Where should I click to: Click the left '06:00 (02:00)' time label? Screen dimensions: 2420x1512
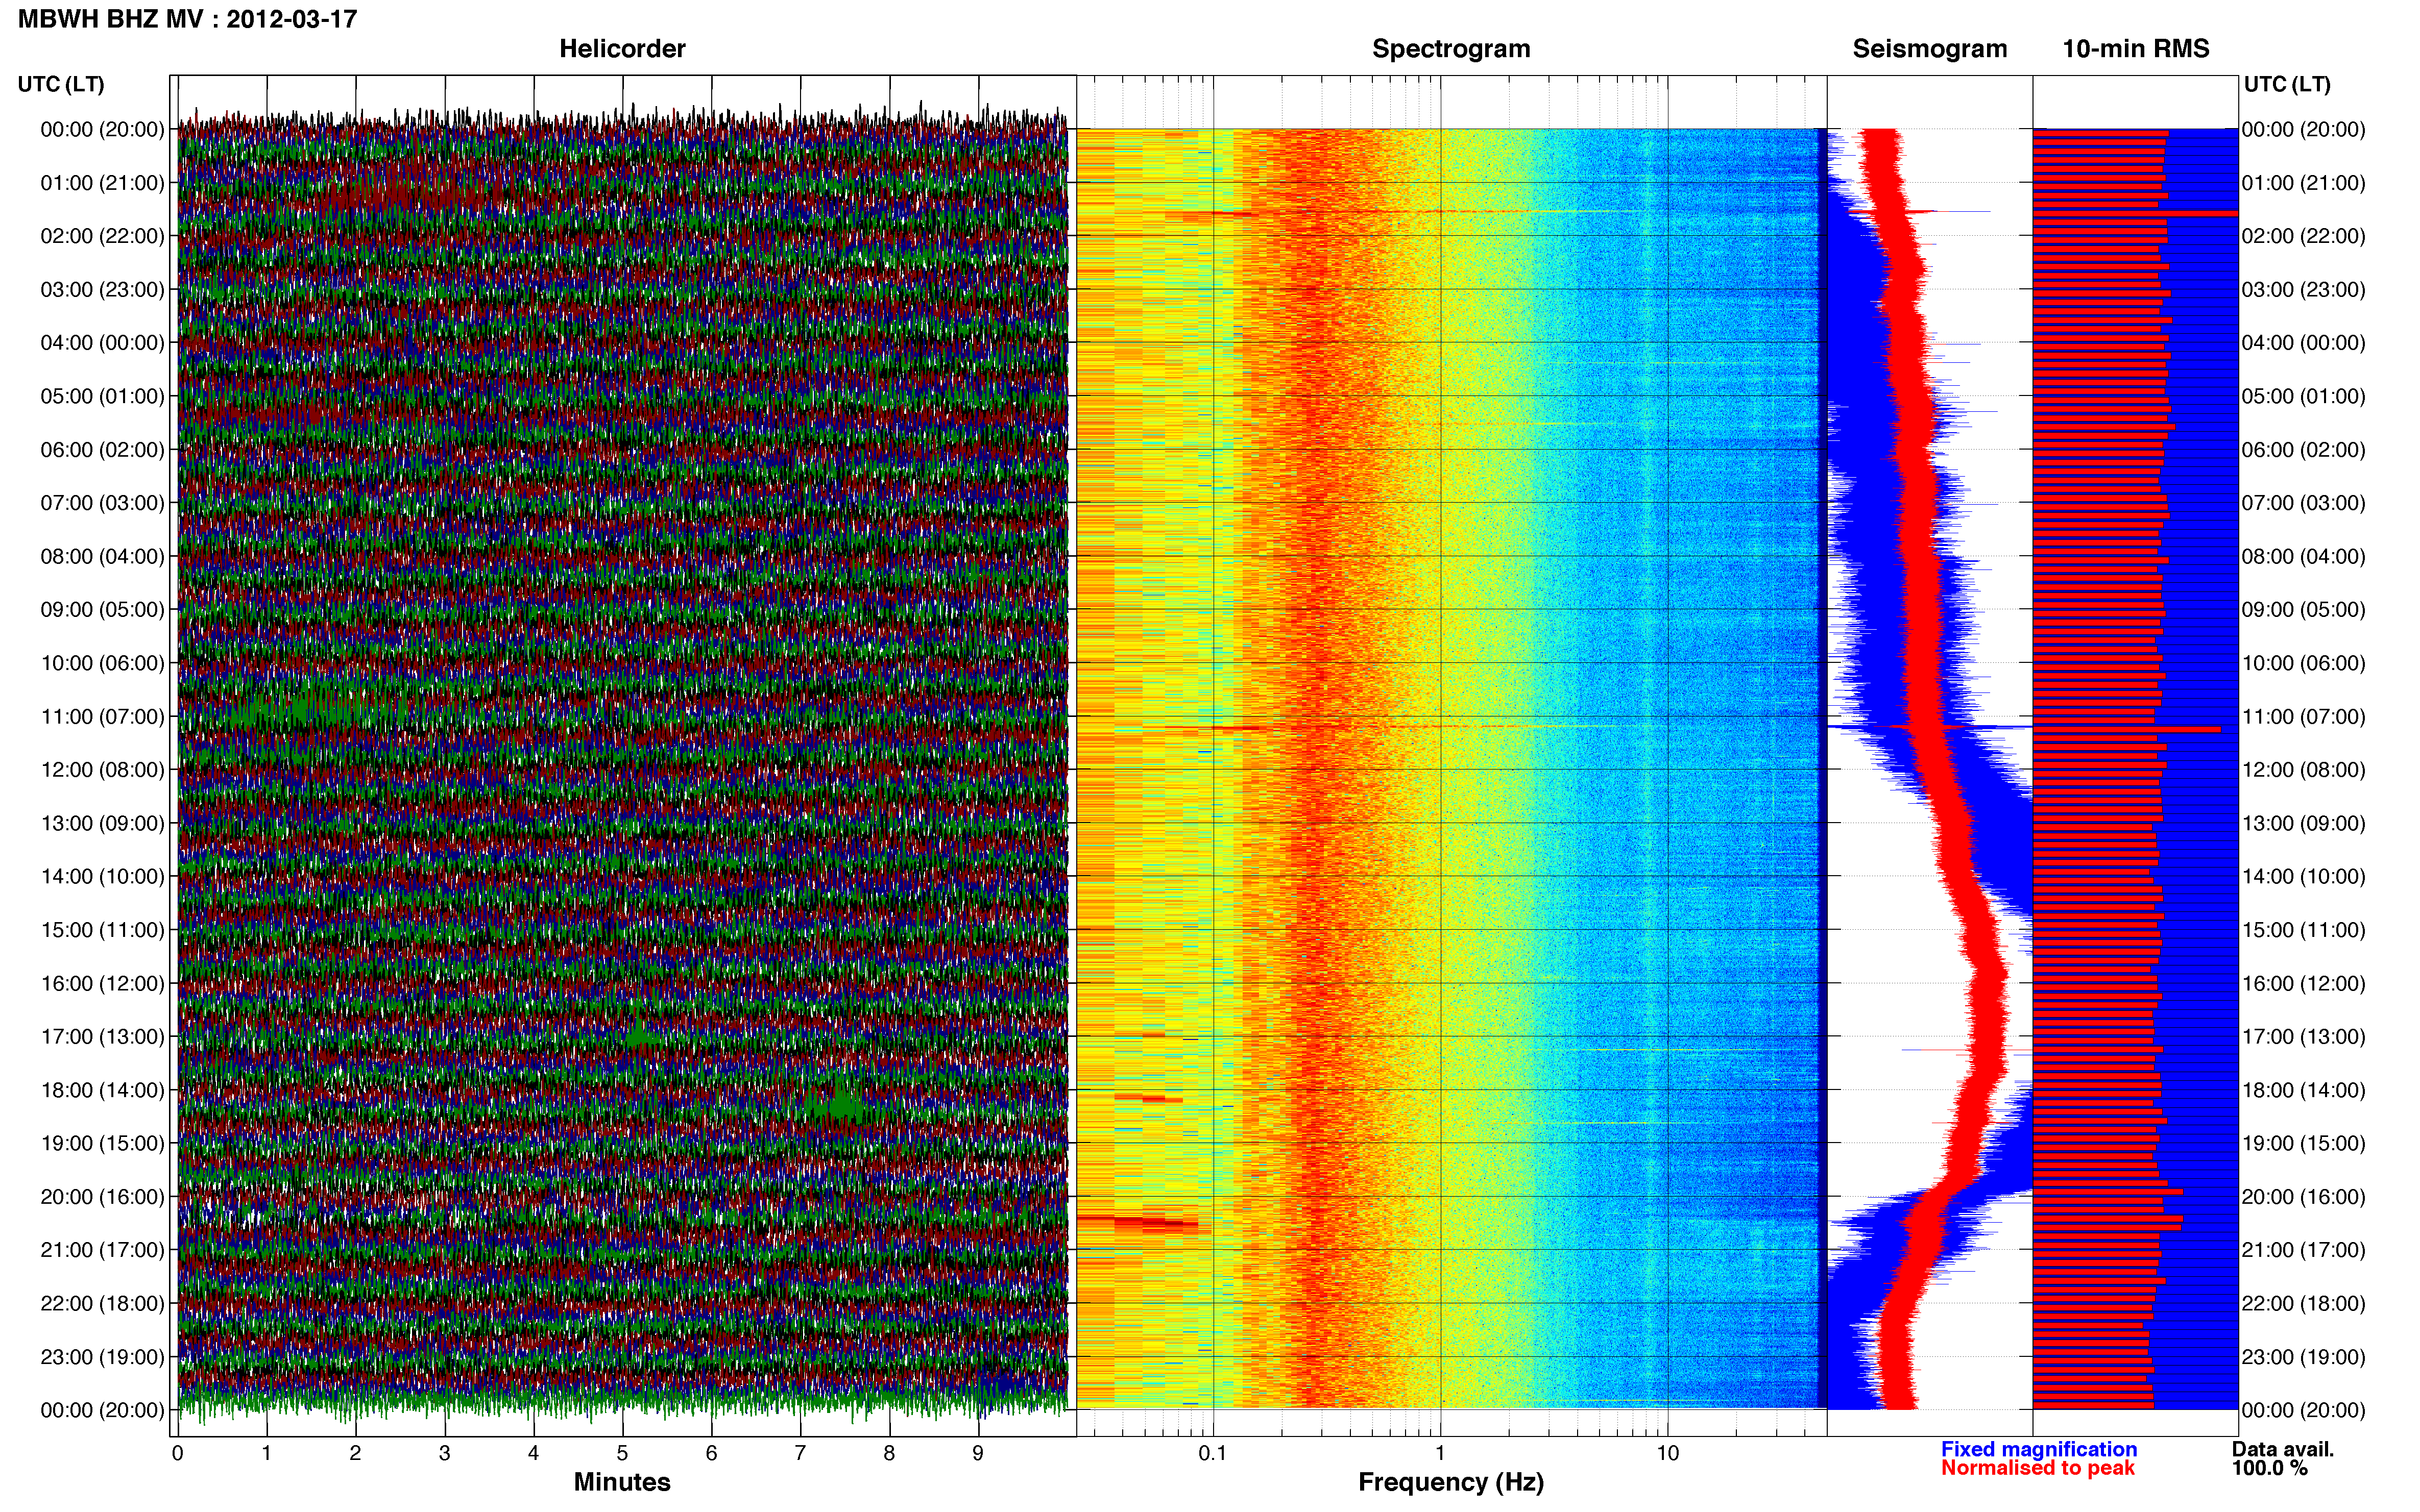tap(102, 450)
